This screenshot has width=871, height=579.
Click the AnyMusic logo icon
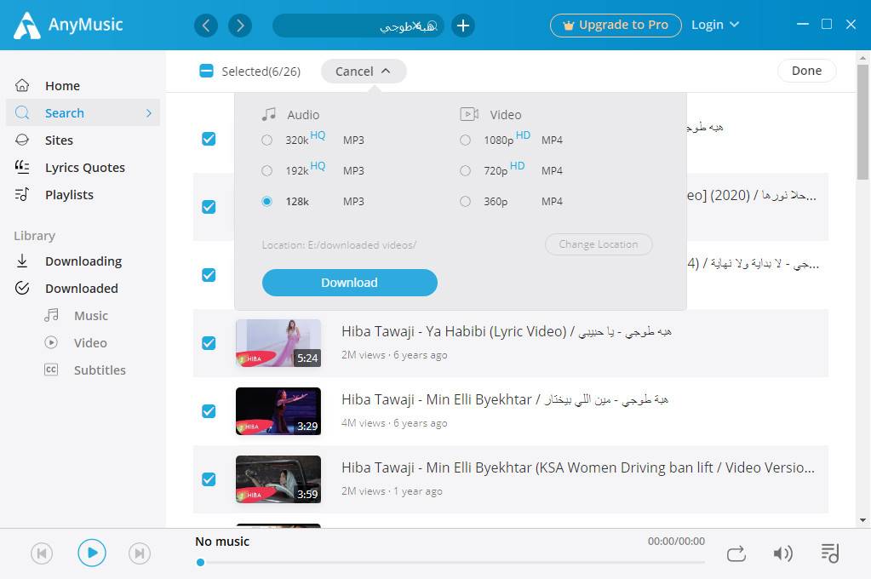tap(26, 26)
